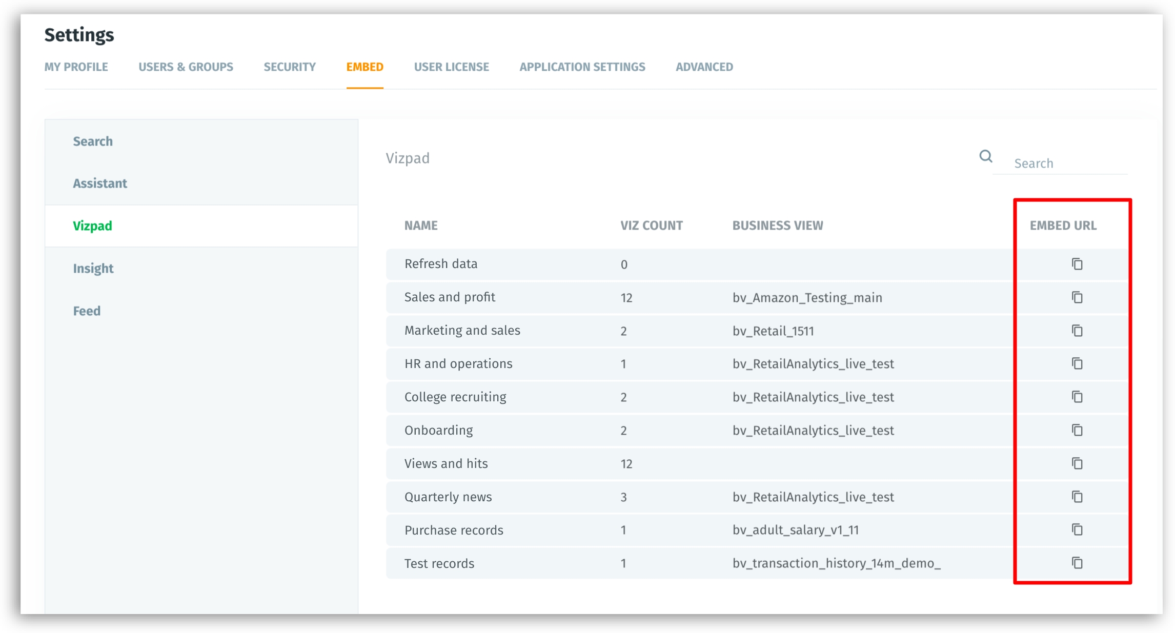Sort table by Viz Count header
This screenshot has width=1175, height=633.
click(x=651, y=226)
